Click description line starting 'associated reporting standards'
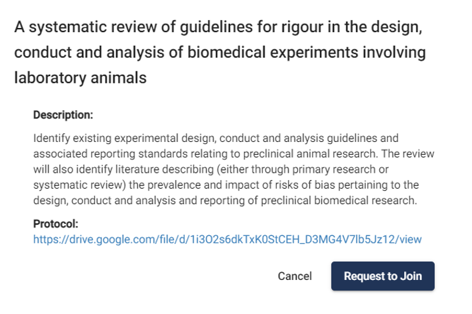The width and height of the screenshot is (472, 314). pyautogui.click(x=233, y=154)
